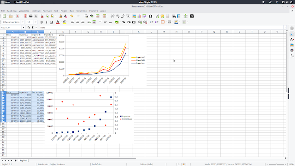Screen dimensions: 295x166
Task: Print the document with the printer icon
Action: (x=31, y=16)
